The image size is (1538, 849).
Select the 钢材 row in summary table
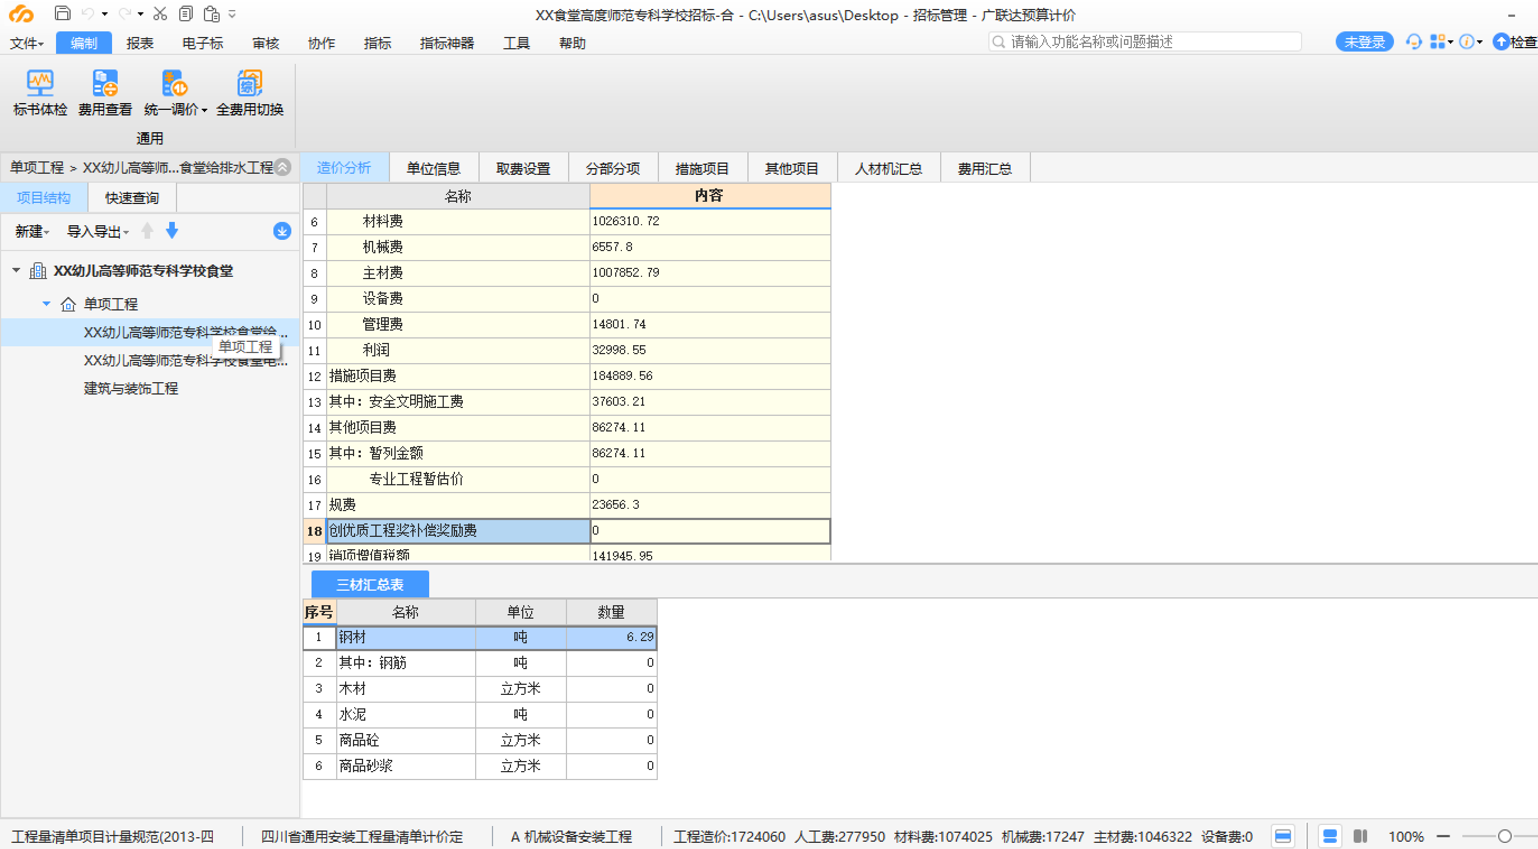coord(480,637)
